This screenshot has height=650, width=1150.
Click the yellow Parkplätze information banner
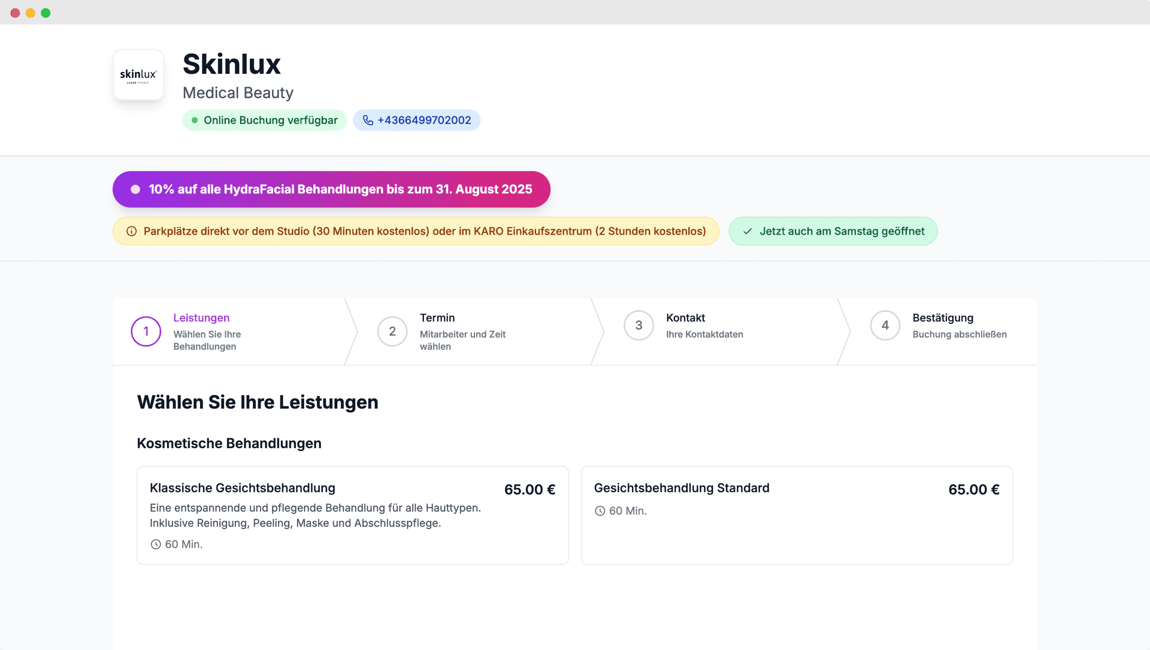tap(415, 231)
